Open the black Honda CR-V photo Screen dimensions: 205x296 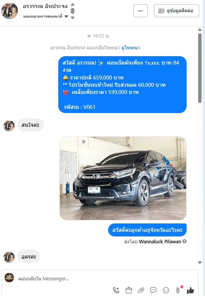click(x=123, y=178)
